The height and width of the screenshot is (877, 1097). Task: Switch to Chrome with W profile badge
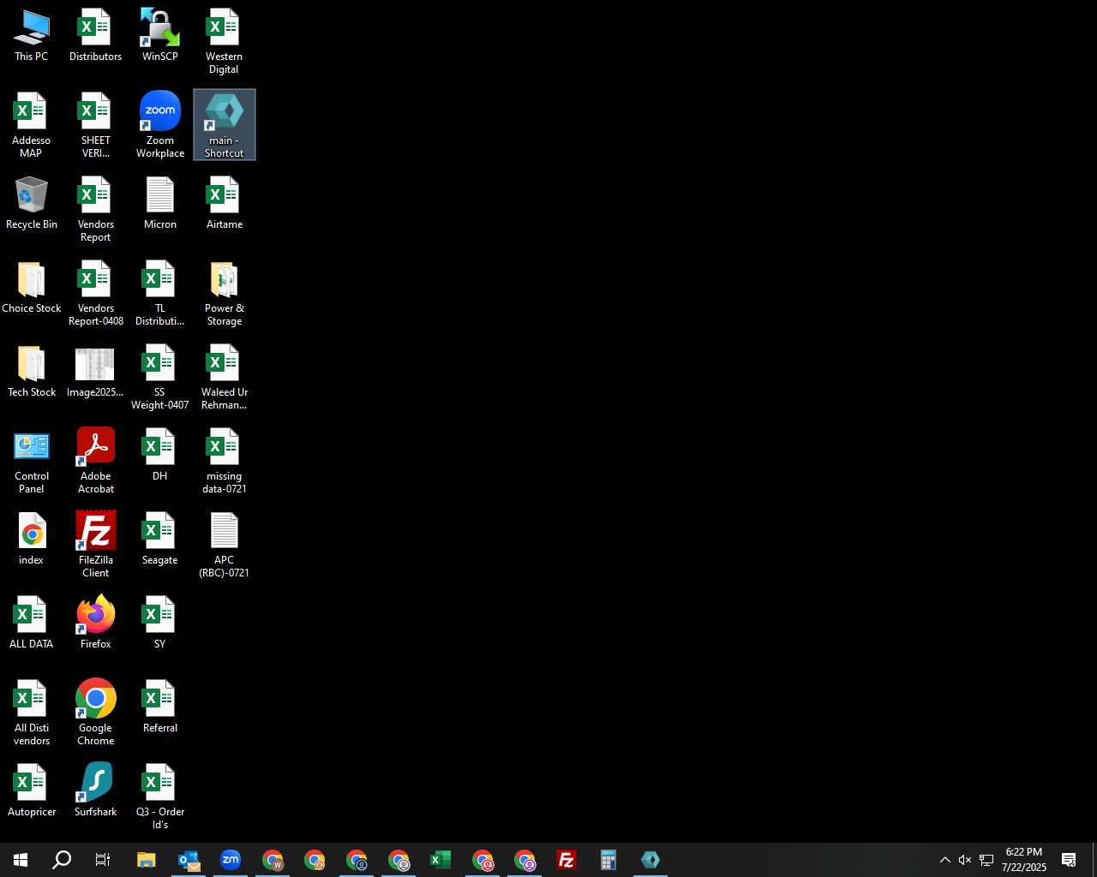click(x=273, y=860)
